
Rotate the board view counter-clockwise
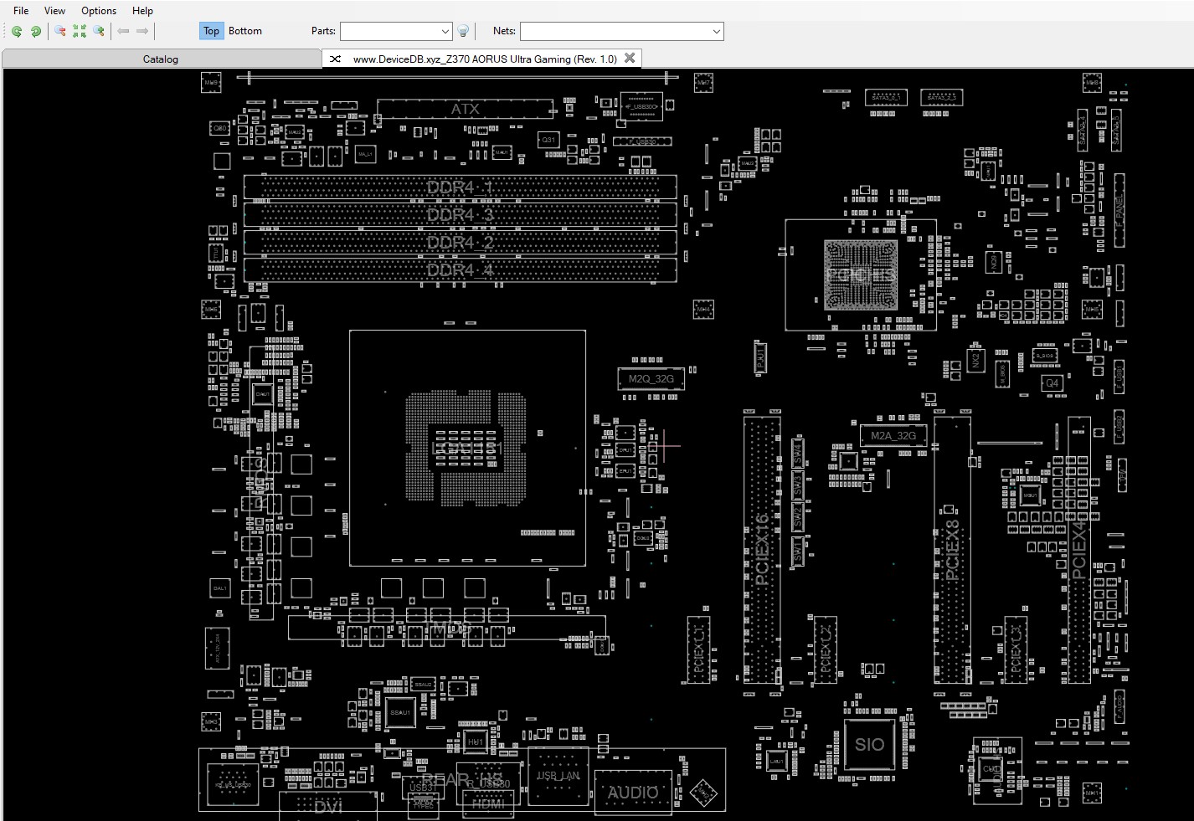[17, 31]
